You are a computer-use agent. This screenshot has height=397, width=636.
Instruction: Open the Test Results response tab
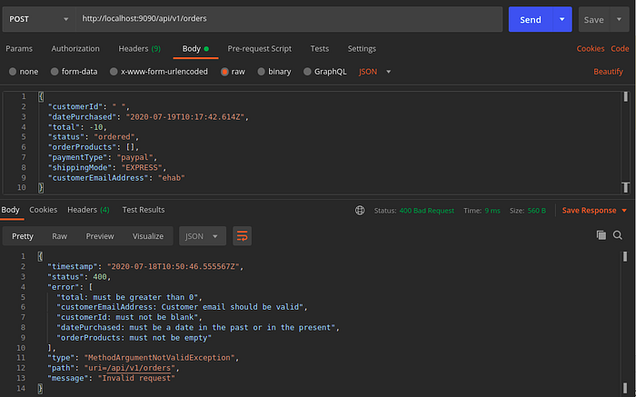click(144, 210)
